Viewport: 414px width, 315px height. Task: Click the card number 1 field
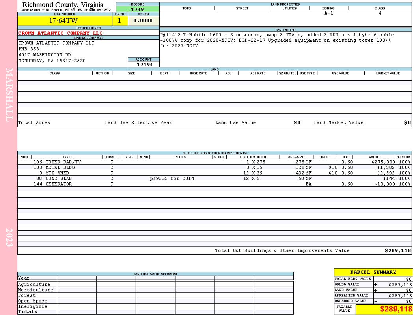[119, 20]
